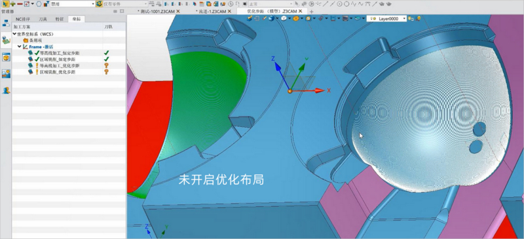Click the clock history icon in toolbar

click(231, 4)
